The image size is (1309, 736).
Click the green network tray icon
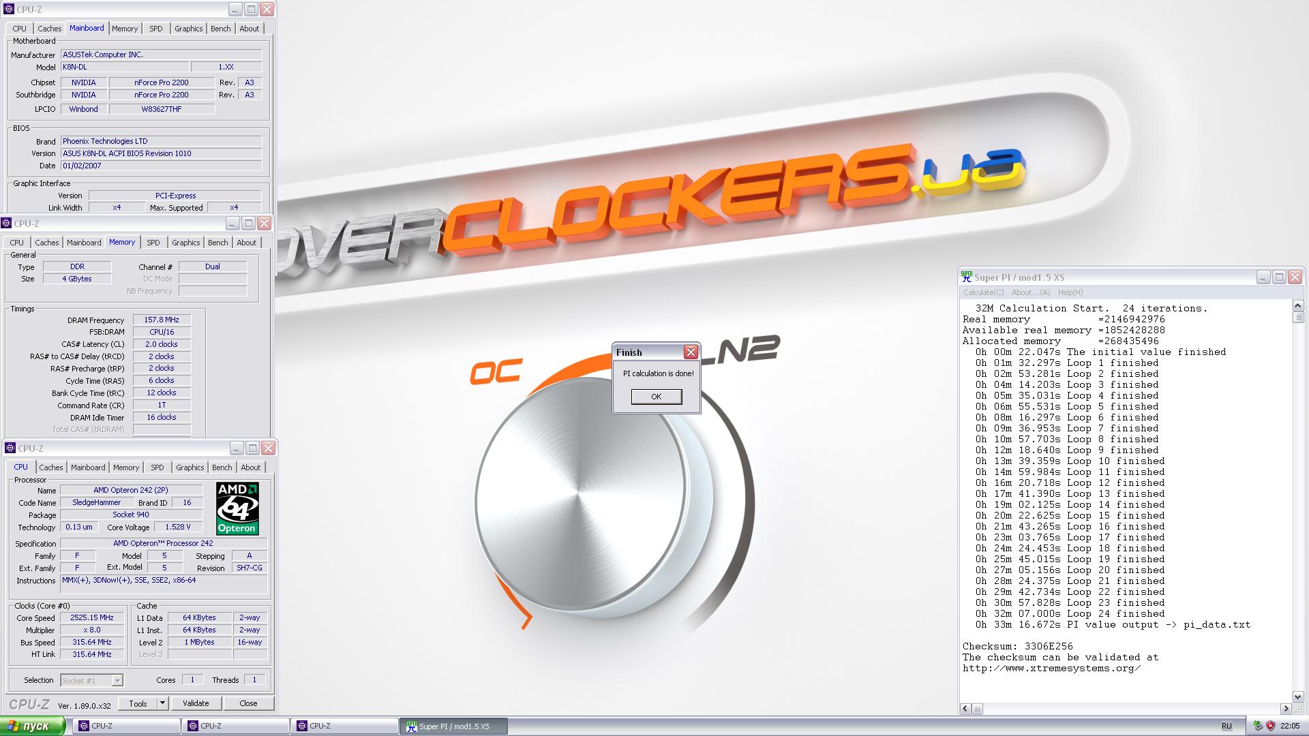(1258, 726)
